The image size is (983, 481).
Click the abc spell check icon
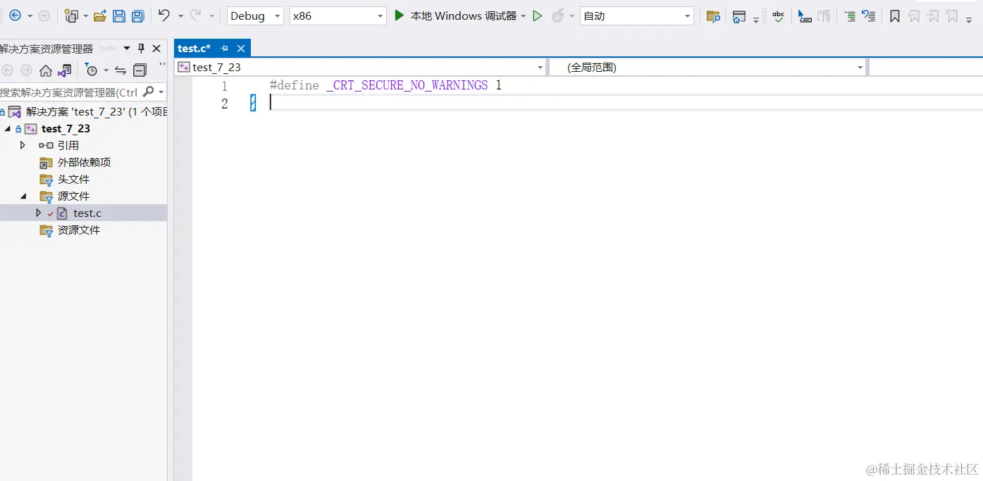pyautogui.click(x=778, y=15)
